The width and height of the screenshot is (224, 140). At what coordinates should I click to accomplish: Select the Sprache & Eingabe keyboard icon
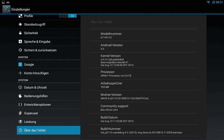click(20, 42)
